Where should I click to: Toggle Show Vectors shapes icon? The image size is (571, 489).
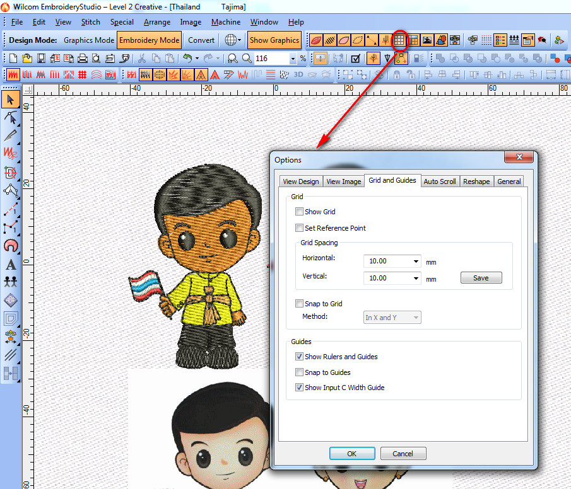[x=440, y=40]
